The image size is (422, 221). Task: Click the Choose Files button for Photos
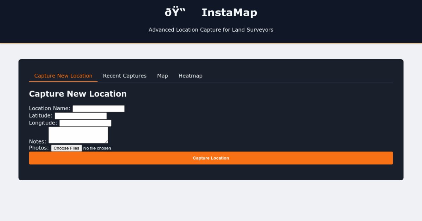[66, 148]
